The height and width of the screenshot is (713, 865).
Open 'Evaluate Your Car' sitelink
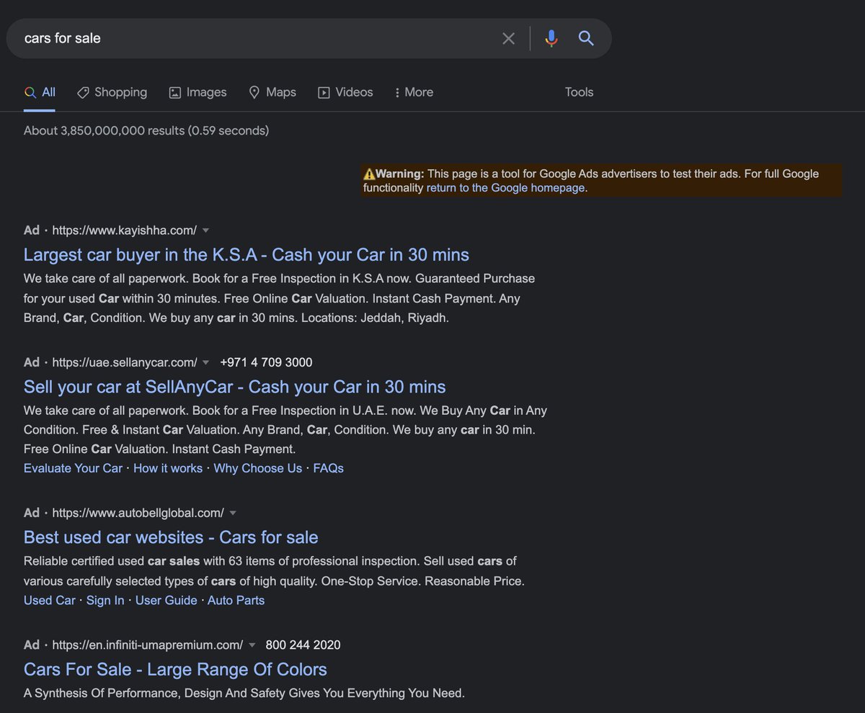(74, 468)
